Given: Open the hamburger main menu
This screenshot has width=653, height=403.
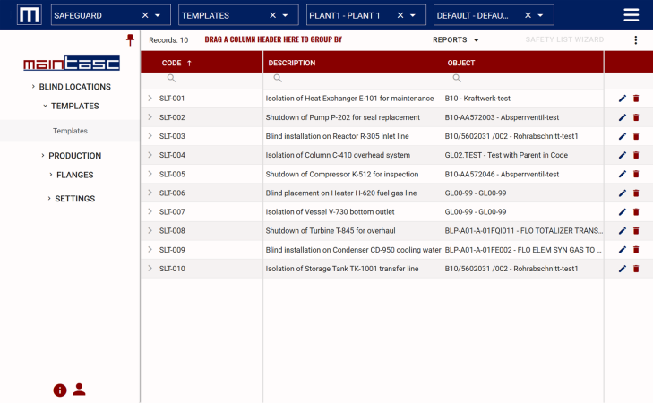Looking at the screenshot, I should click(631, 15).
